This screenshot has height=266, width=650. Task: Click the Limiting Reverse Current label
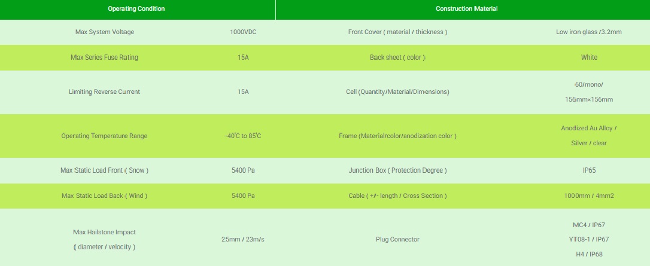coord(104,91)
